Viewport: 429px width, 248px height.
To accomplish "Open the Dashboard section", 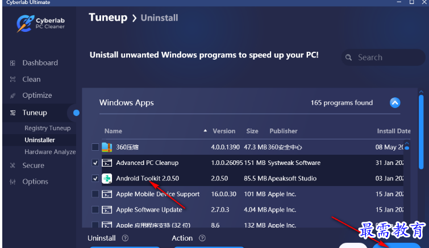I will pos(40,63).
